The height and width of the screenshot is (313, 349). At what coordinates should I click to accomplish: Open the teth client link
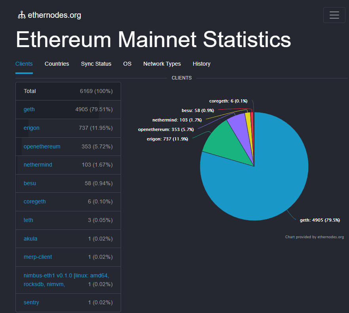point(28,220)
